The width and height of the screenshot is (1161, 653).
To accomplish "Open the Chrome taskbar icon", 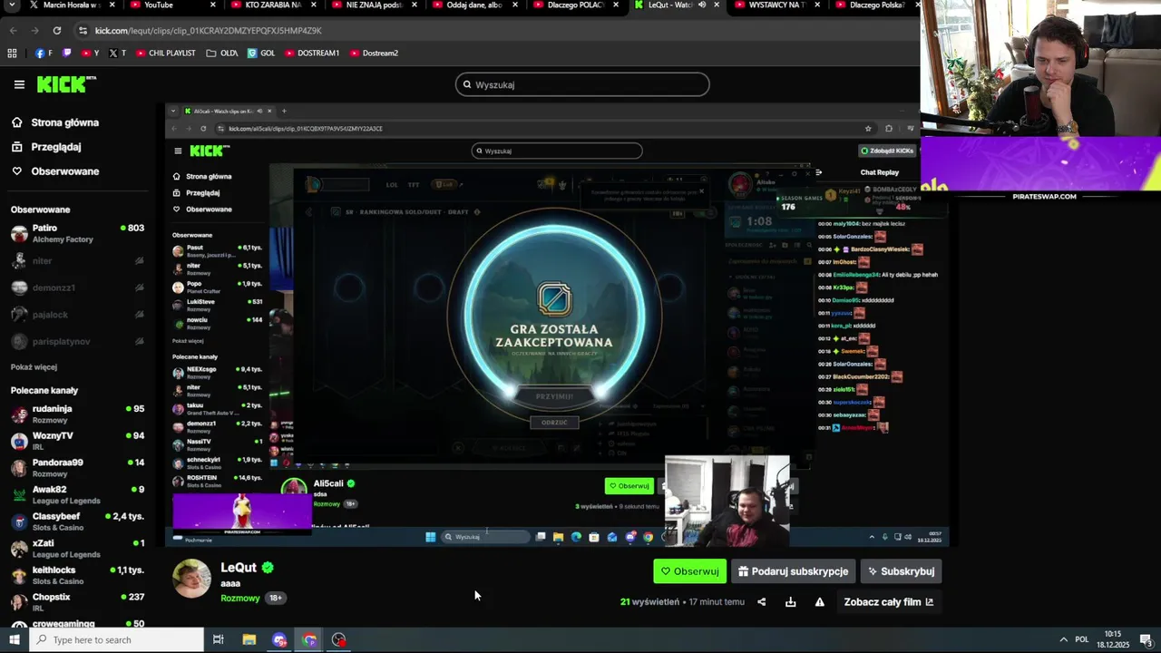I will pyautogui.click(x=309, y=639).
